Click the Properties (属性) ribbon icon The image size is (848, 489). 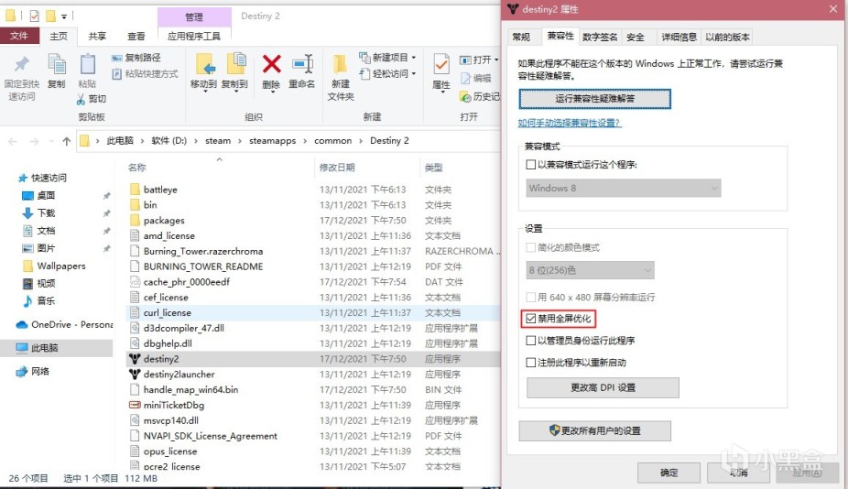[x=441, y=64]
